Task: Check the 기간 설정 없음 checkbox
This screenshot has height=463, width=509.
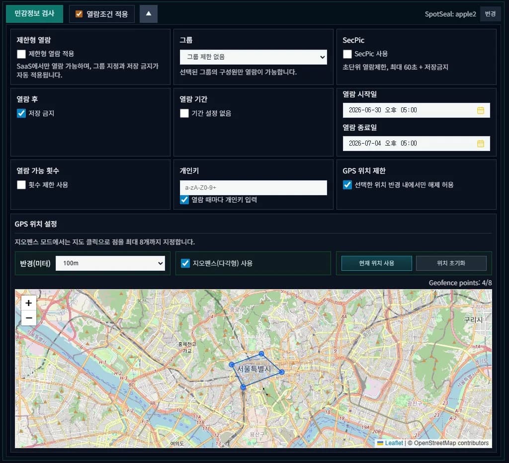Action: [184, 113]
